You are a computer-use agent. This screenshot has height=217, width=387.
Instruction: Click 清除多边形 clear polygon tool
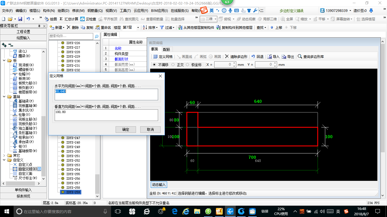(x=236, y=57)
